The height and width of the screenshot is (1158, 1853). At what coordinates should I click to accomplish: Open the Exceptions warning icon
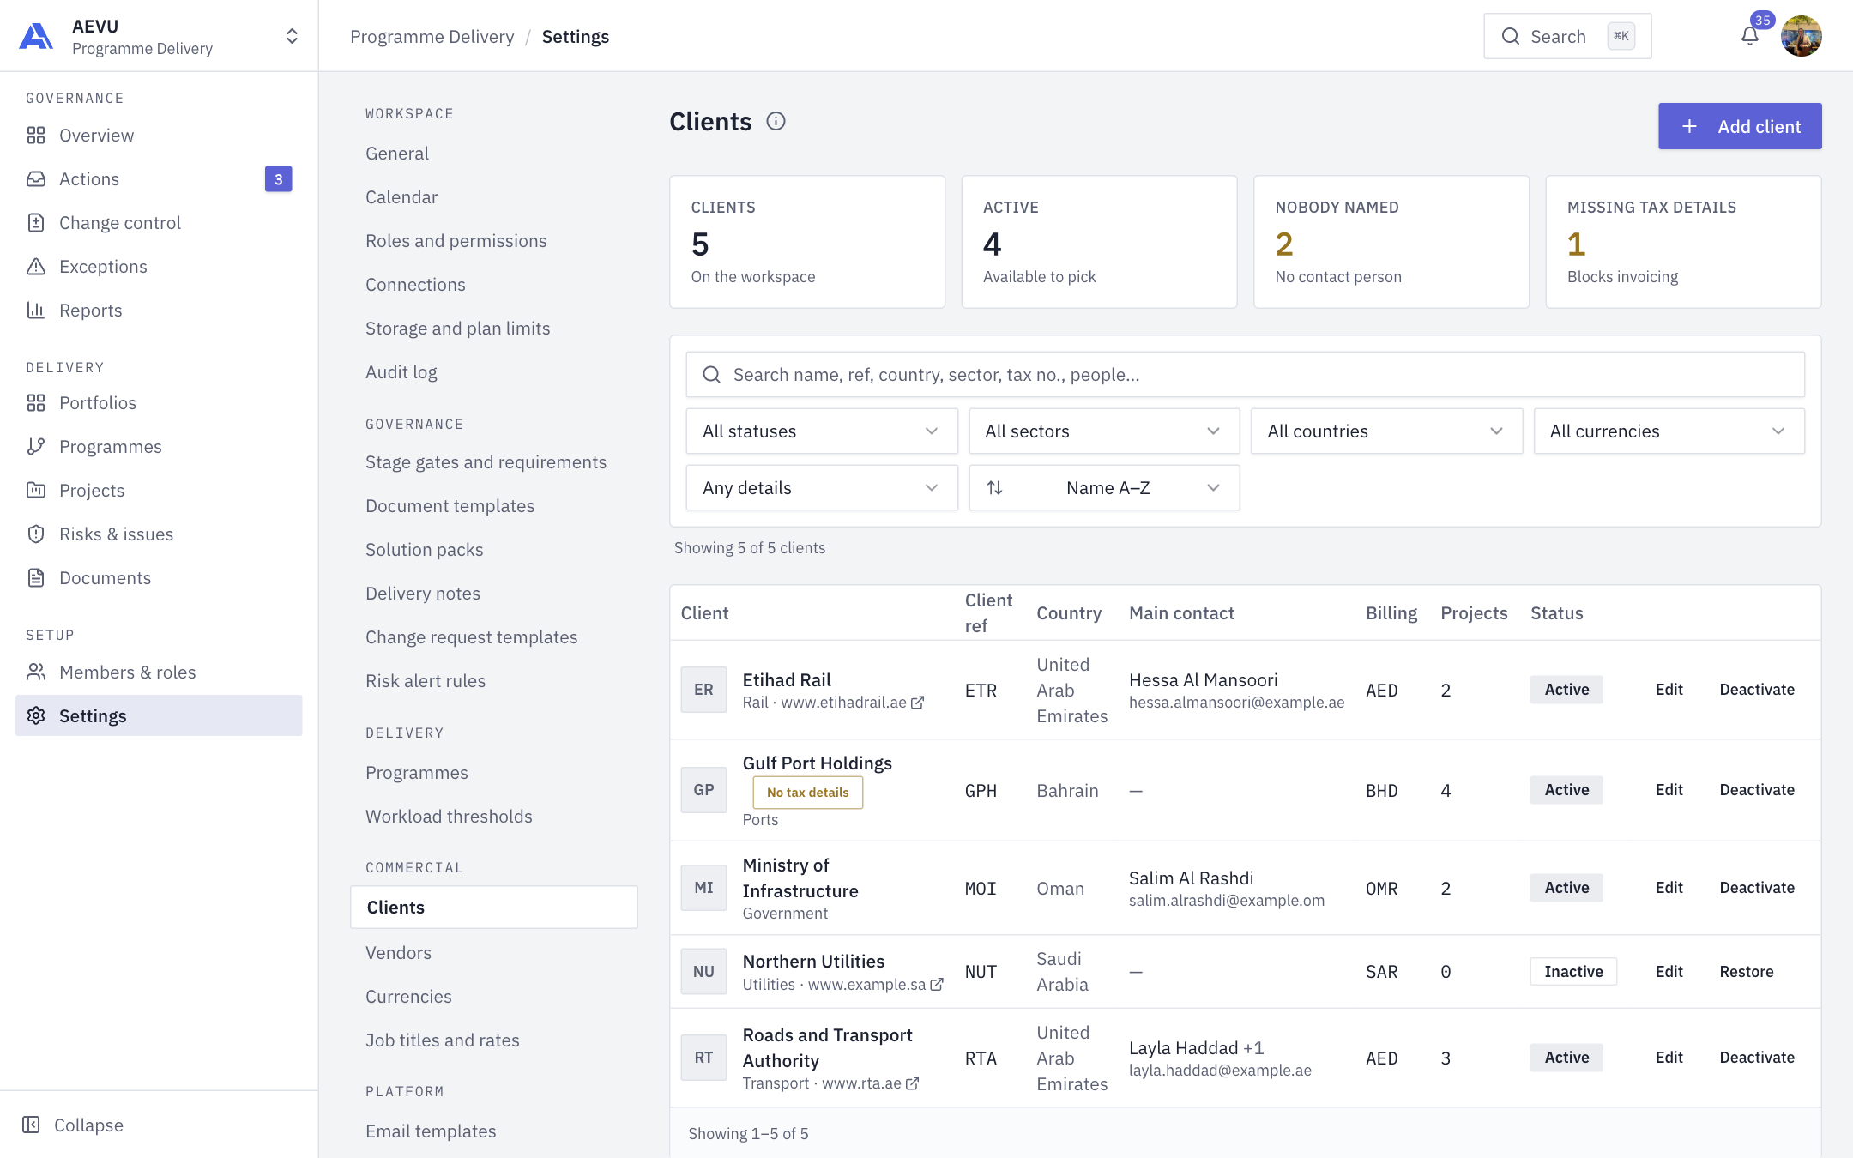[x=36, y=267]
